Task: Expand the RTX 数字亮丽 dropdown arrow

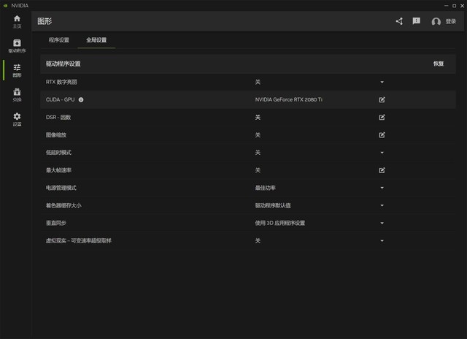Action: click(x=382, y=82)
